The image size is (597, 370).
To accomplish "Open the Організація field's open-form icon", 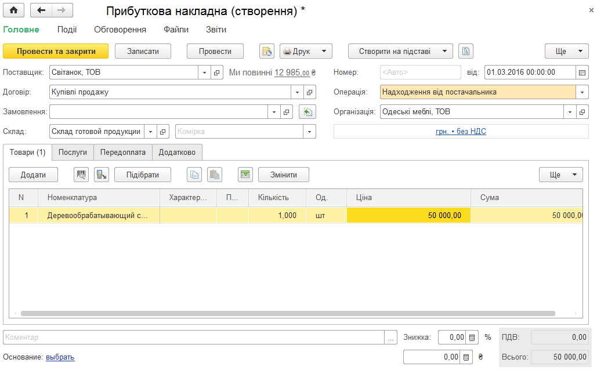I will (582, 112).
